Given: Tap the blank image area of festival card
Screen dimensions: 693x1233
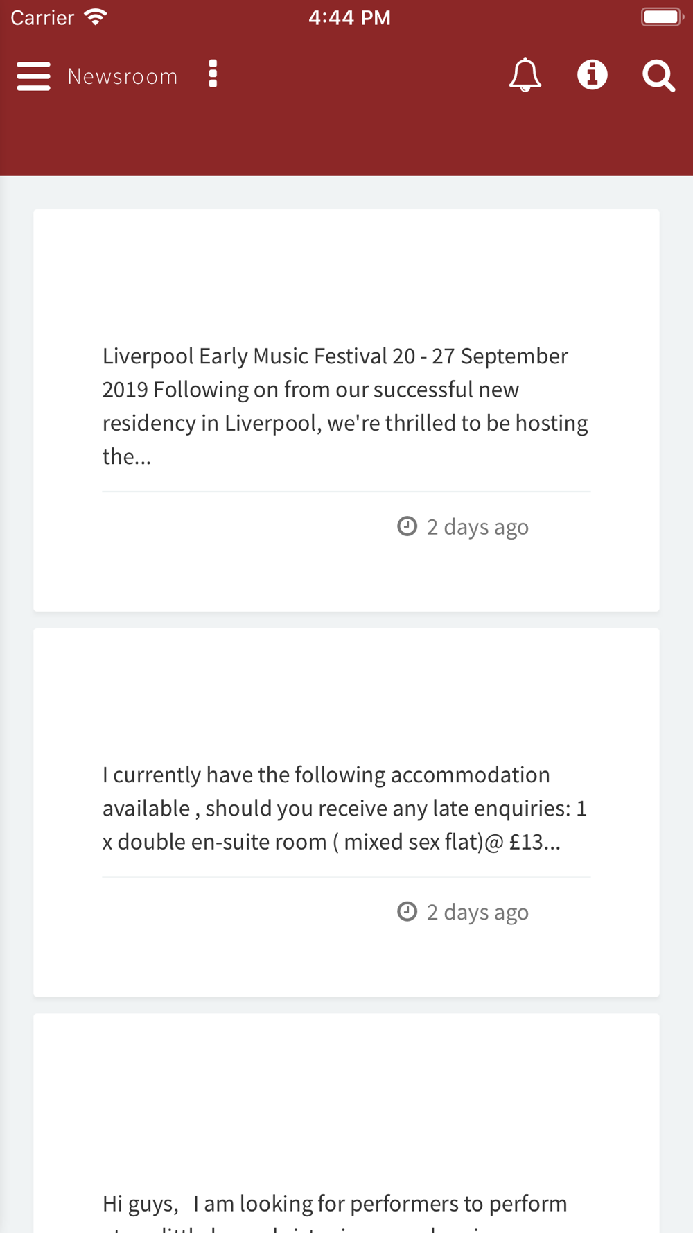Looking at the screenshot, I should point(346,274).
